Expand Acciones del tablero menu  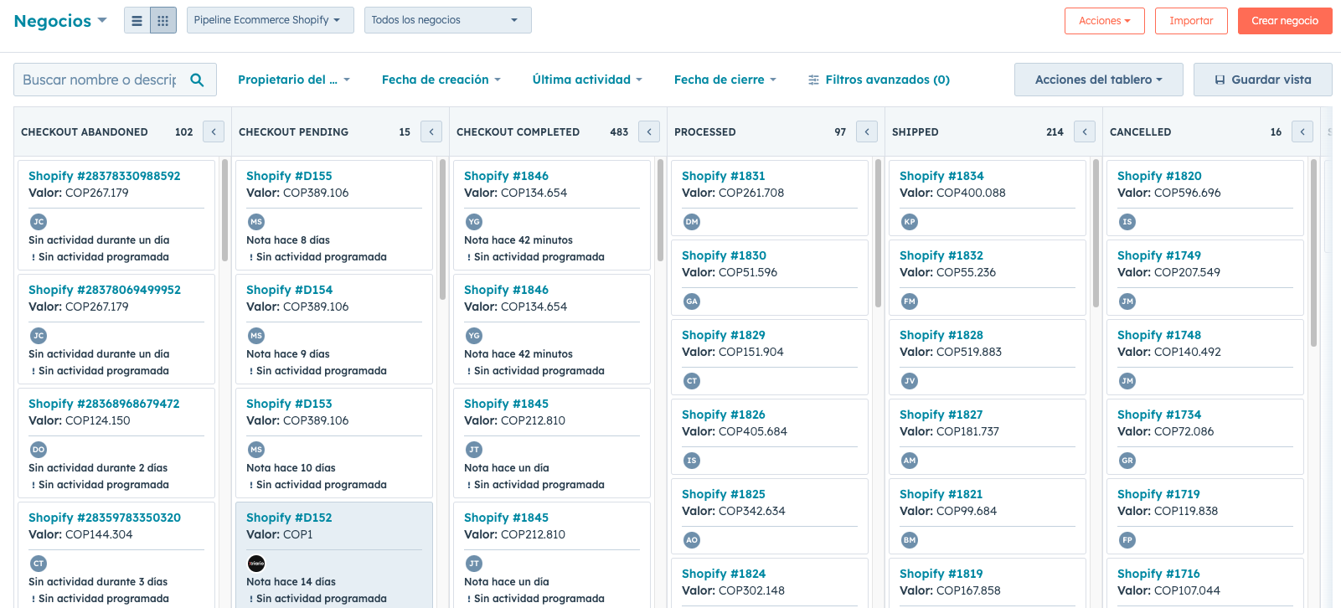(x=1098, y=80)
